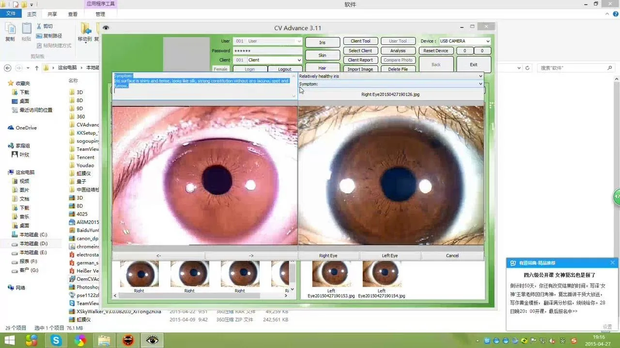This screenshot has height=348, width=620.
Task: Click the horizontal scrollbar under right-eye thumbnails
Action: [189, 295]
